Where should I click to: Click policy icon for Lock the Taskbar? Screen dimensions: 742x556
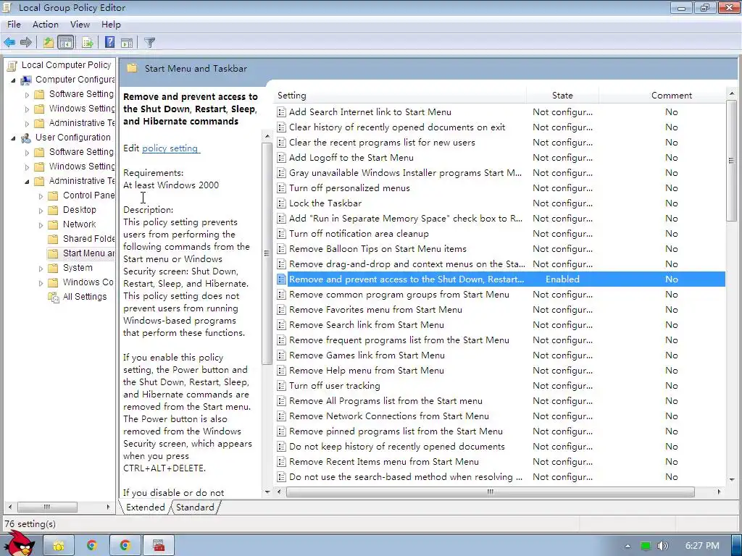point(281,203)
